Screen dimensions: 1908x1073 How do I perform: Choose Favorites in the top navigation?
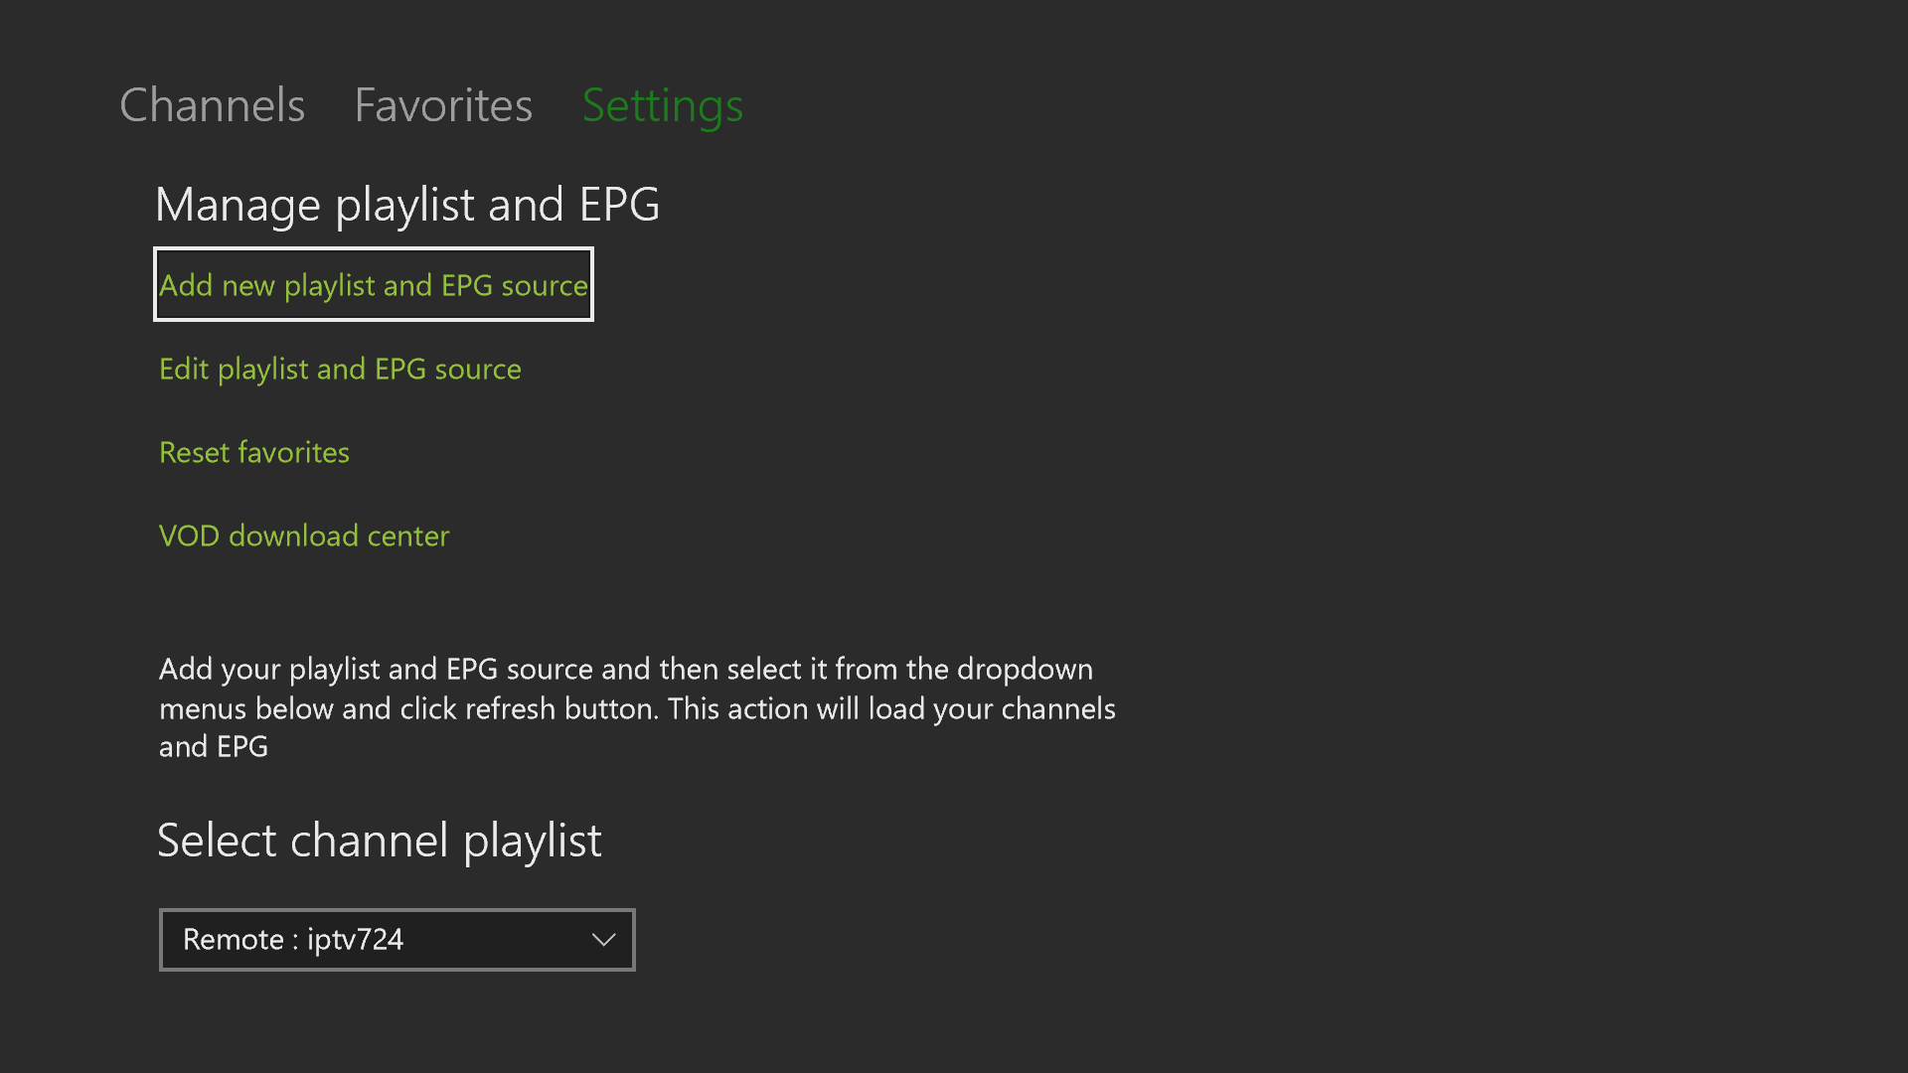click(443, 105)
